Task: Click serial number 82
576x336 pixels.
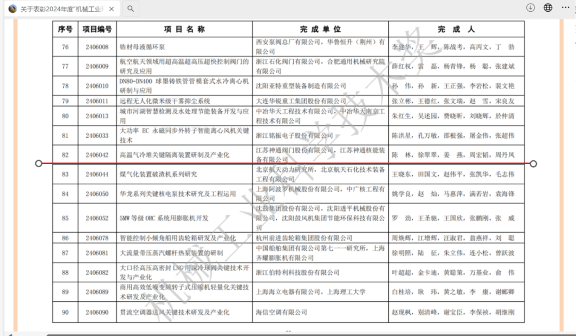Action: [x=66, y=155]
